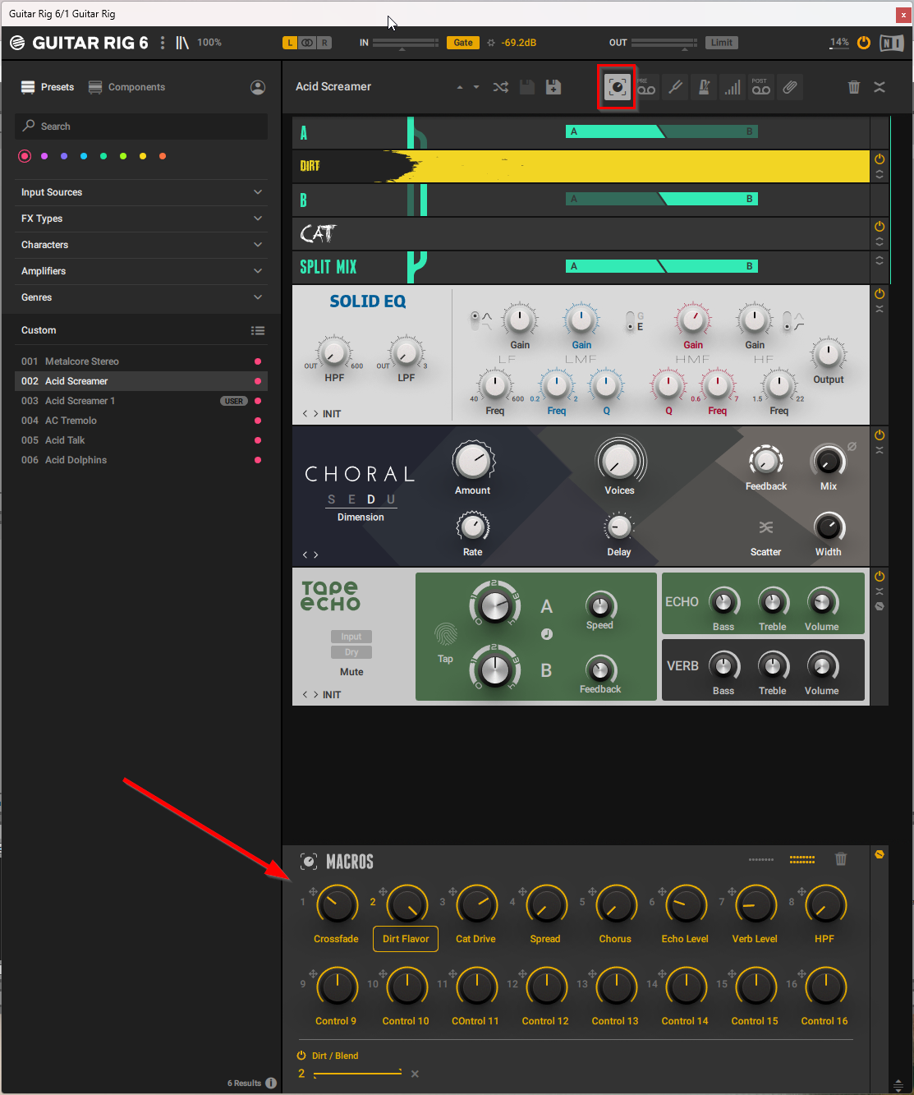Screen dimensions: 914x1095
Task: Toggle the noise Gate
Action: (463, 43)
